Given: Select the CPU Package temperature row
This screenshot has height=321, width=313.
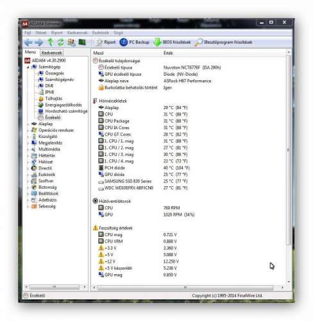Looking at the screenshot, I should [x=143, y=121].
